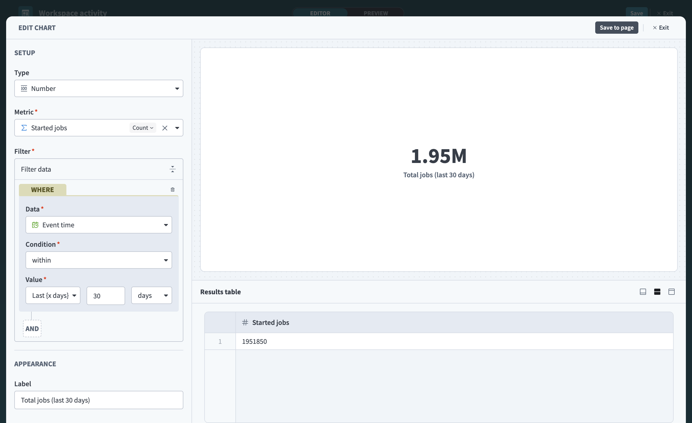Click the calendar clock icon in Event time
The height and width of the screenshot is (423, 692).
[x=35, y=225]
